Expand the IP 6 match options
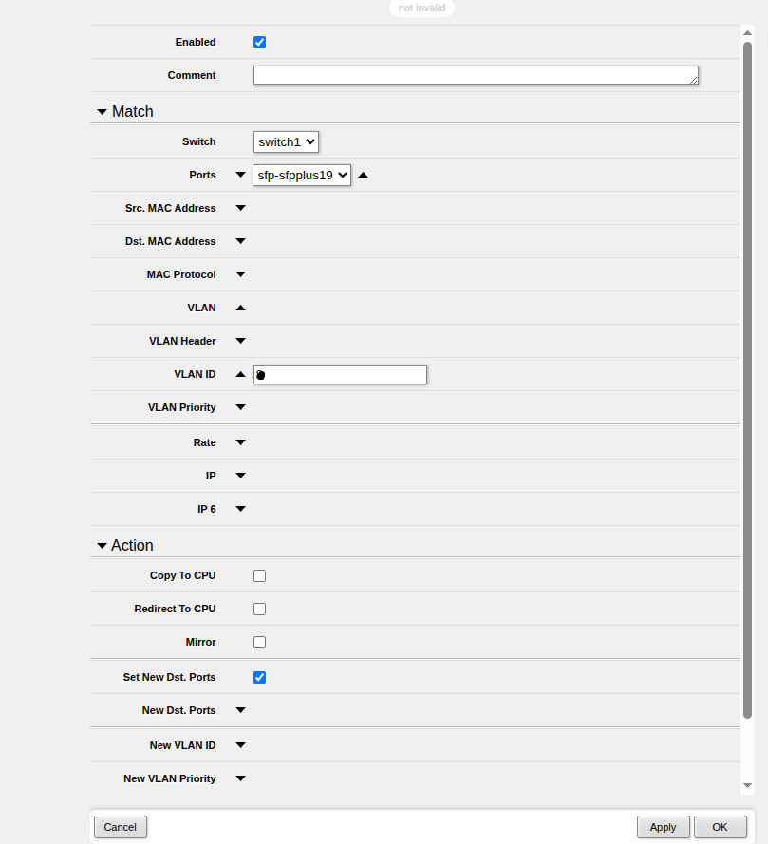This screenshot has height=844, width=768. pyautogui.click(x=240, y=509)
